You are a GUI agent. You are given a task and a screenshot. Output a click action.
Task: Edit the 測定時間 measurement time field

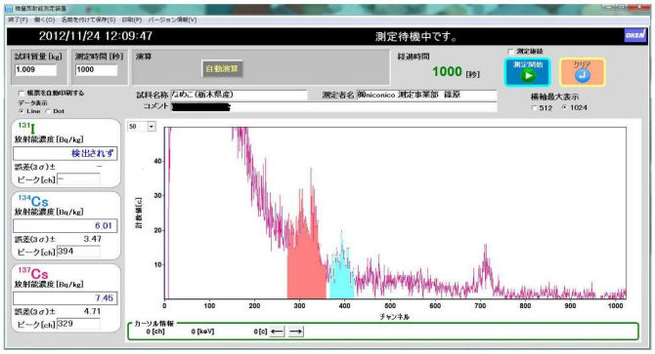point(96,70)
